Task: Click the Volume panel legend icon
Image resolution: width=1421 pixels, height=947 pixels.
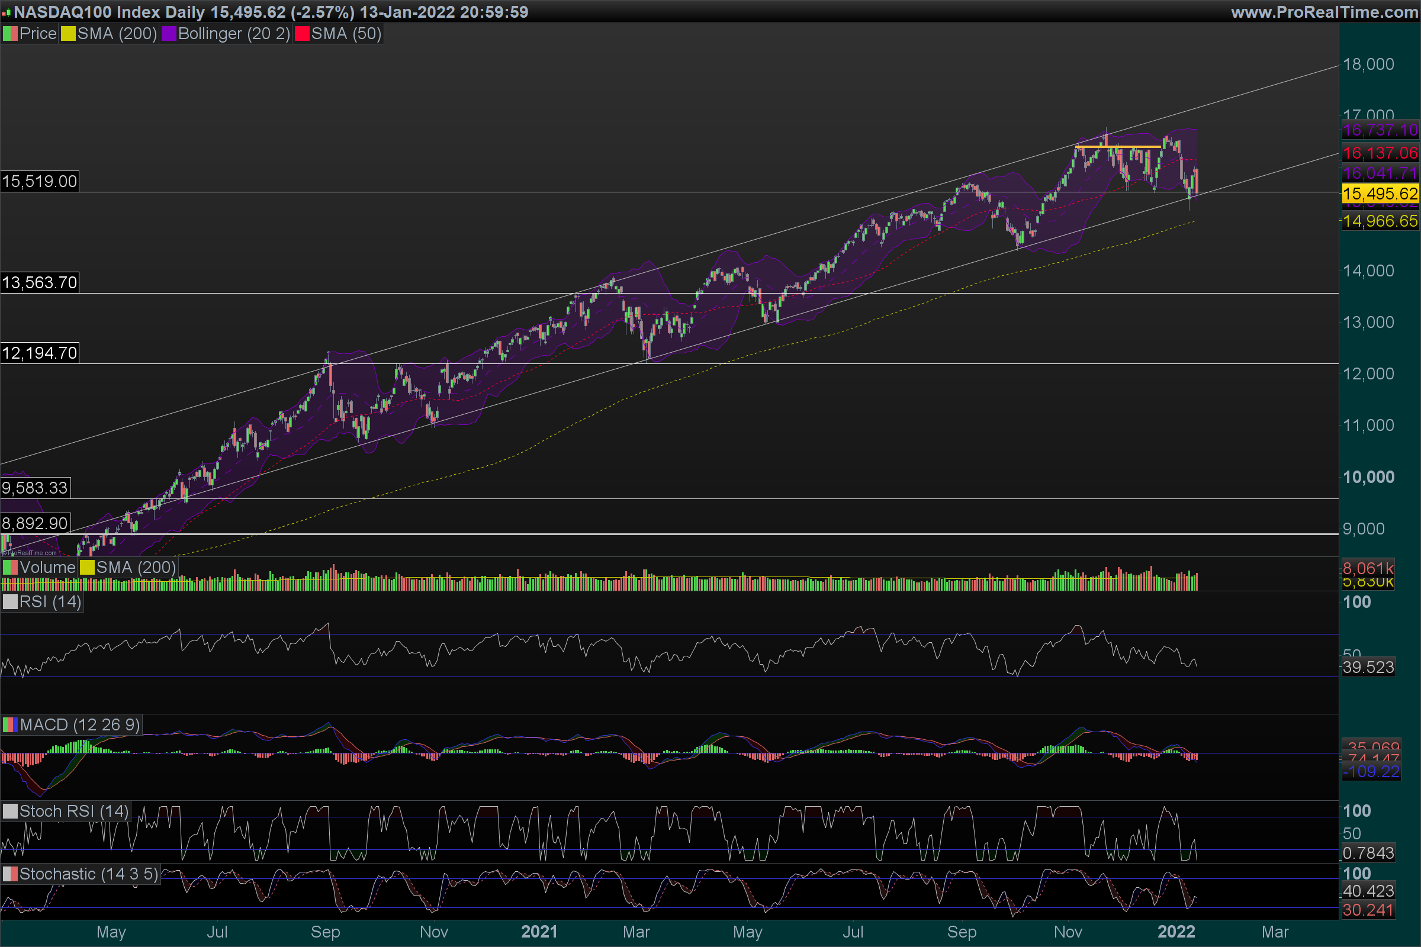Action: [x=9, y=568]
